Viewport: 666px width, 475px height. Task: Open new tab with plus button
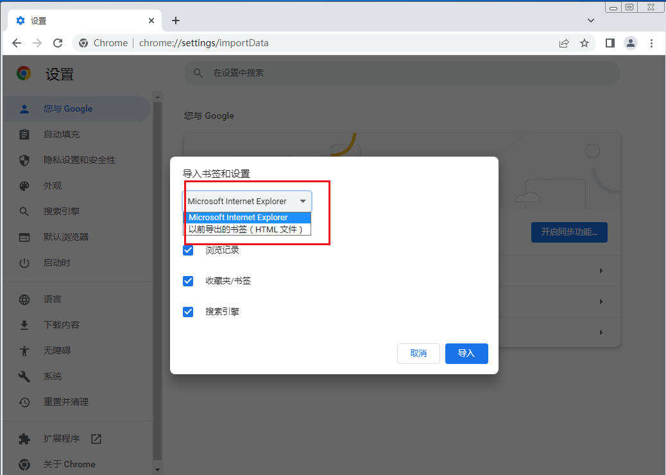point(175,21)
